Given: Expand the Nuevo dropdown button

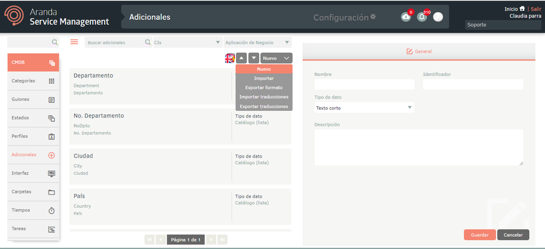Looking at the screenshot, I should pyautogui.click(x=276, y=58).
